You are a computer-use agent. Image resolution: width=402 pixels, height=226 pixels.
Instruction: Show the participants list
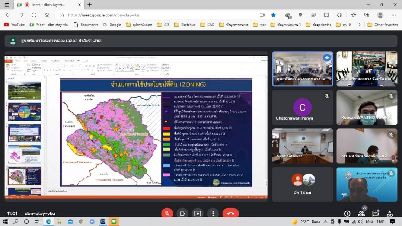(x=361, y=214)
